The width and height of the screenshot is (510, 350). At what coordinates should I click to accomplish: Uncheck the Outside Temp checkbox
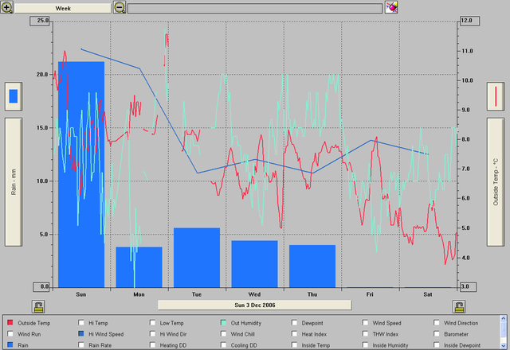point(10,324)
